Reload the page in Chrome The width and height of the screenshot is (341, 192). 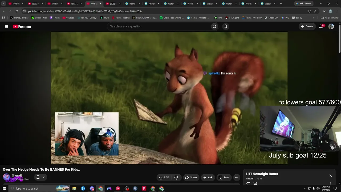tap(17, 11)
